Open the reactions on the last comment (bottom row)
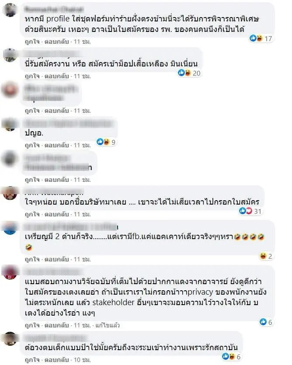Image resolution: width=292 pixels, height=365 pixels. tap(231, 356)
